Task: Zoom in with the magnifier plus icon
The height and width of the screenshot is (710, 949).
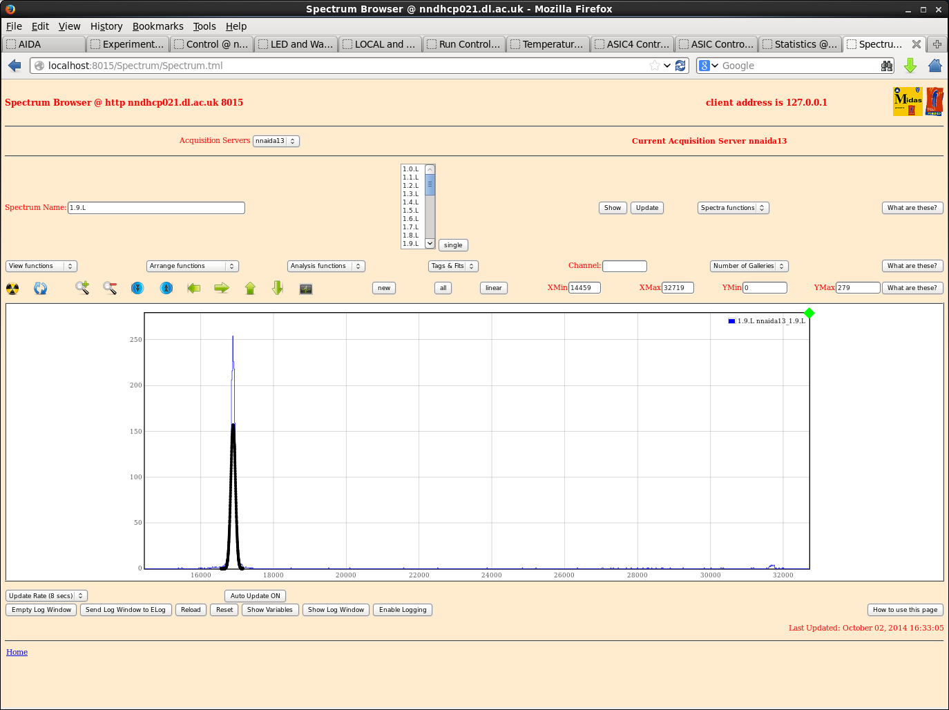Action: coord(82,288)
